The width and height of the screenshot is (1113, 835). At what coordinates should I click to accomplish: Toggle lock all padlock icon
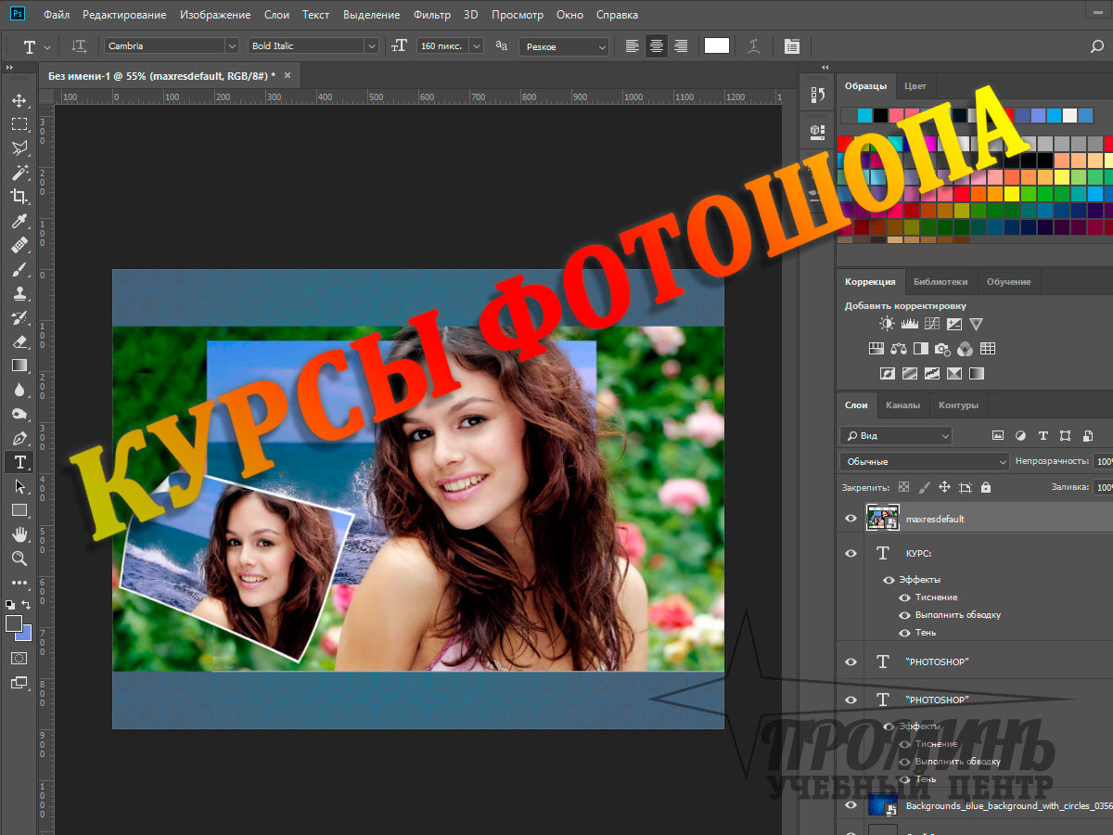[x=985, y=487]
